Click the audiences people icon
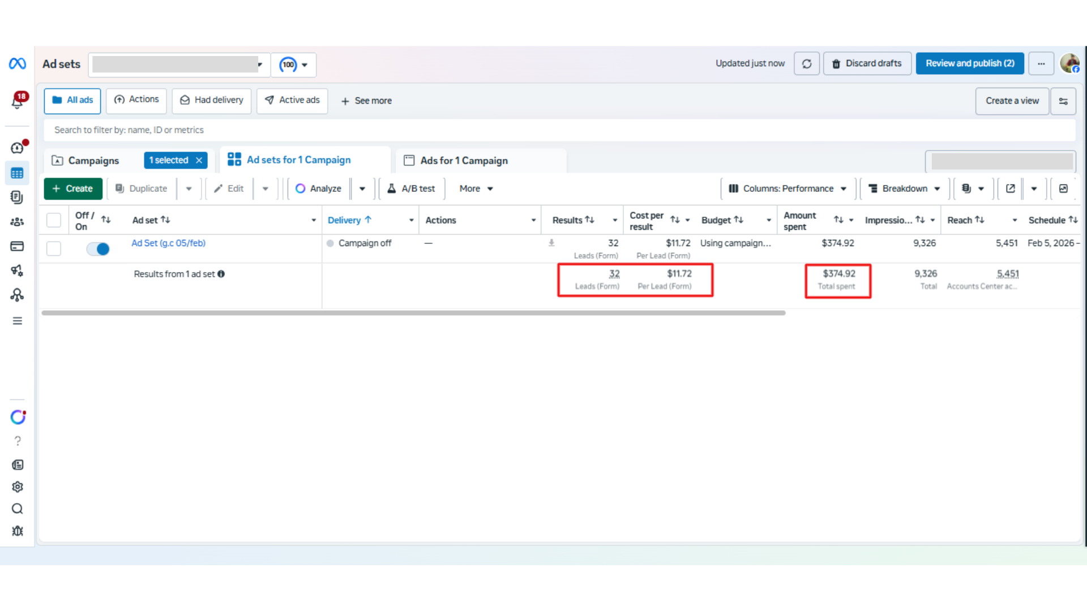 click(18, 222)
